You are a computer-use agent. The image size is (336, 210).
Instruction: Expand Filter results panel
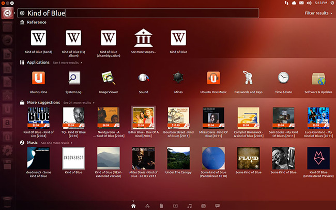coord(318,13)
